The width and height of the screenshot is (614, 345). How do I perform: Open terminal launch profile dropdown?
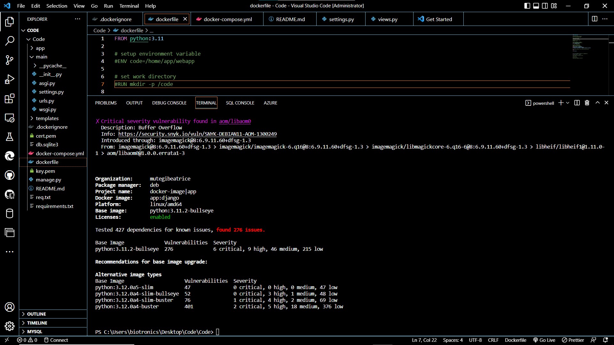[568, 103]
